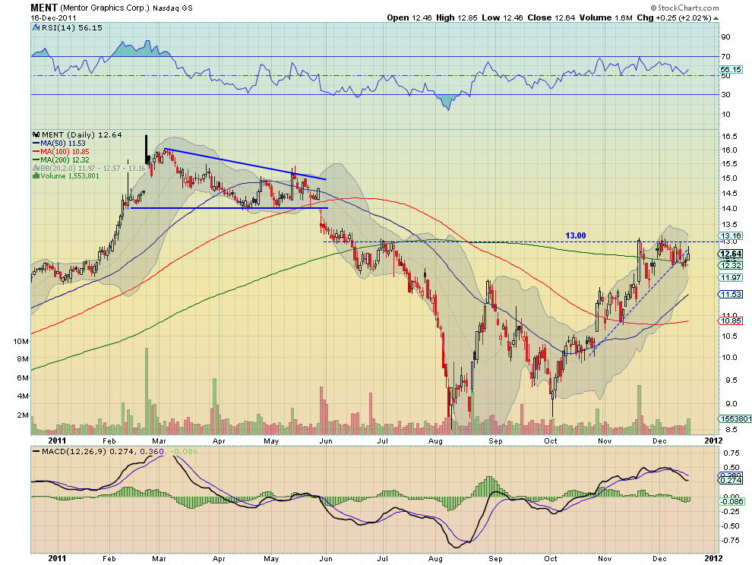Image resolution: width=752 pixels, height=565 pixels.
Task: Click the MENT (Daily) 12.64 legend
Action: [x=81, y=134]
